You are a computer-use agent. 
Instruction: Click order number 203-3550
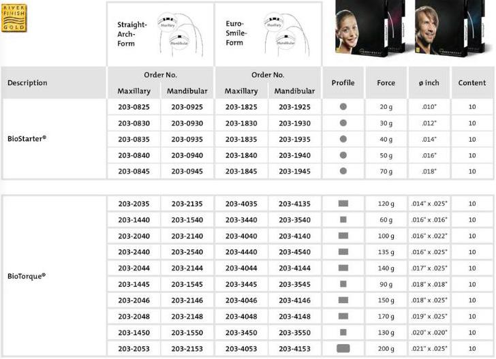tap(294, 332)
